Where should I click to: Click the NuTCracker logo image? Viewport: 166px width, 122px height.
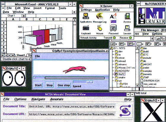(x=151, y=16)
